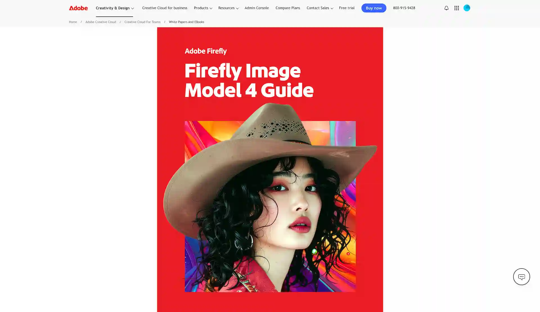Image resolution: width=540 pixels, height=312 pixels.
Task: Go to Creative Cloud For Teams breadcrumb
Action: tap(142, 22)
